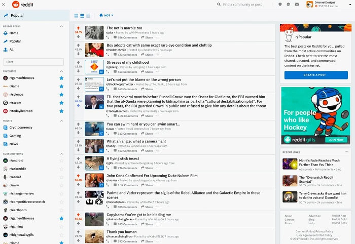355x244 pixels.
Task: Upvote 'What an angle, what a cameraman!'
Action: pos(78,141)
